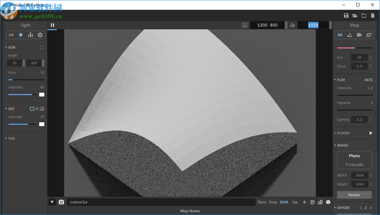
Task: Expand the FOG section
Action: click(x=10, y=138)
